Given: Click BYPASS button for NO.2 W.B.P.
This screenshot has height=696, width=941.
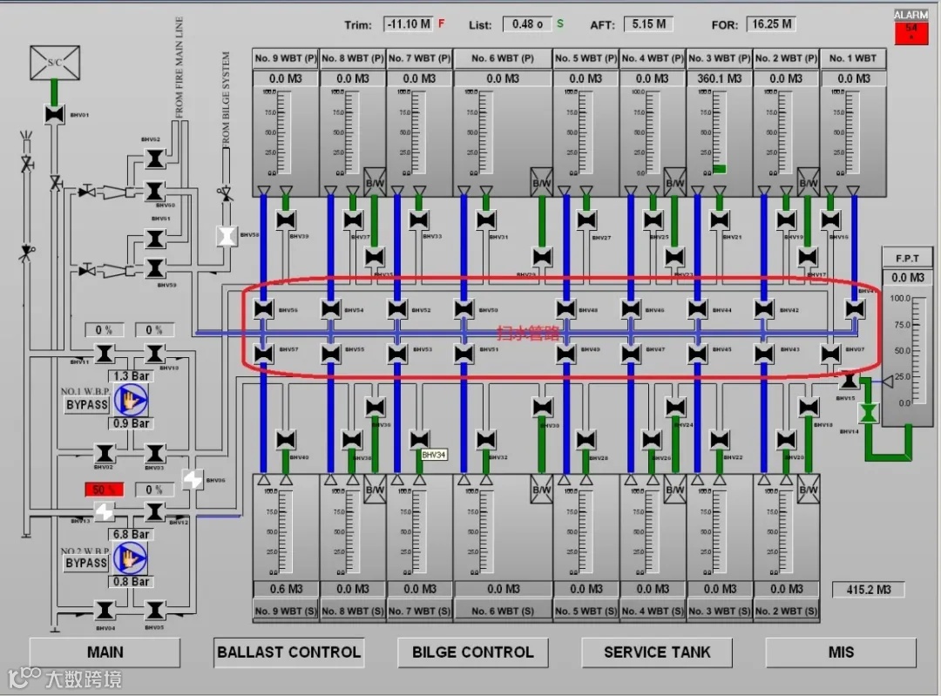Looking at the screenshot, I should point(86,563).
